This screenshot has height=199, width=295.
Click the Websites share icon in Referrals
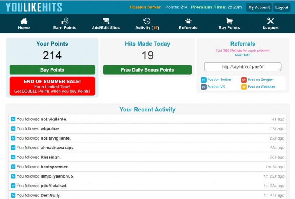coord(244,87)
